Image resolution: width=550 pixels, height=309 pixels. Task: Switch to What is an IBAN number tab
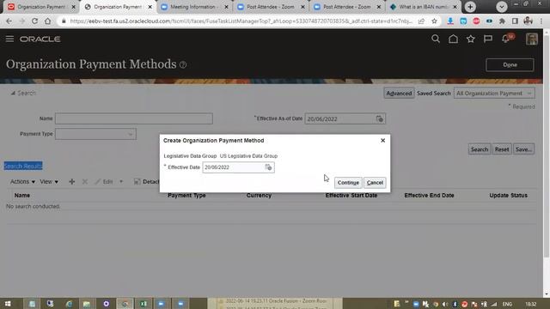point(424,7)
